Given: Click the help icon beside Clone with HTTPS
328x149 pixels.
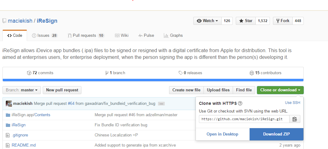Looking at the screenshot, I should (x=240, y=103).
